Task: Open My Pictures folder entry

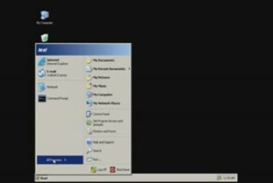Action: point(108,78)
